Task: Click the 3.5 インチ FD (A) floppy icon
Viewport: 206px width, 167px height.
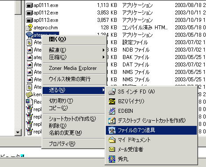Action: 112,92
